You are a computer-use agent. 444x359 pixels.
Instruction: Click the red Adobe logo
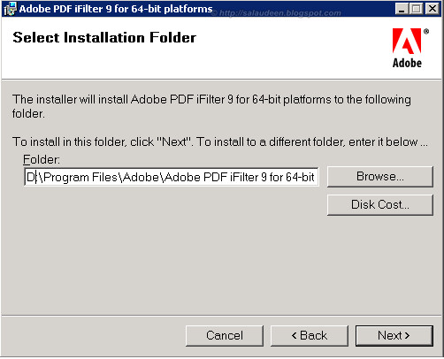click(407, 41)
